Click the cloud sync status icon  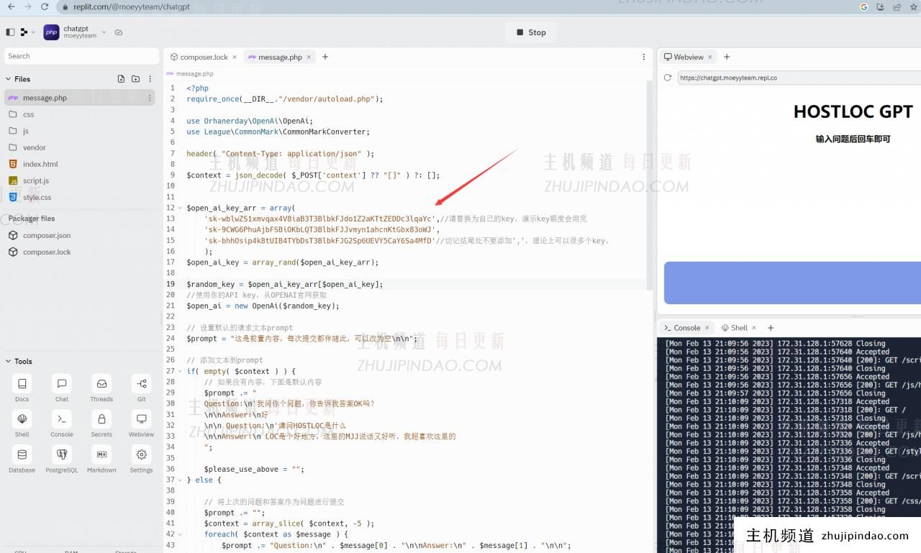119,32
